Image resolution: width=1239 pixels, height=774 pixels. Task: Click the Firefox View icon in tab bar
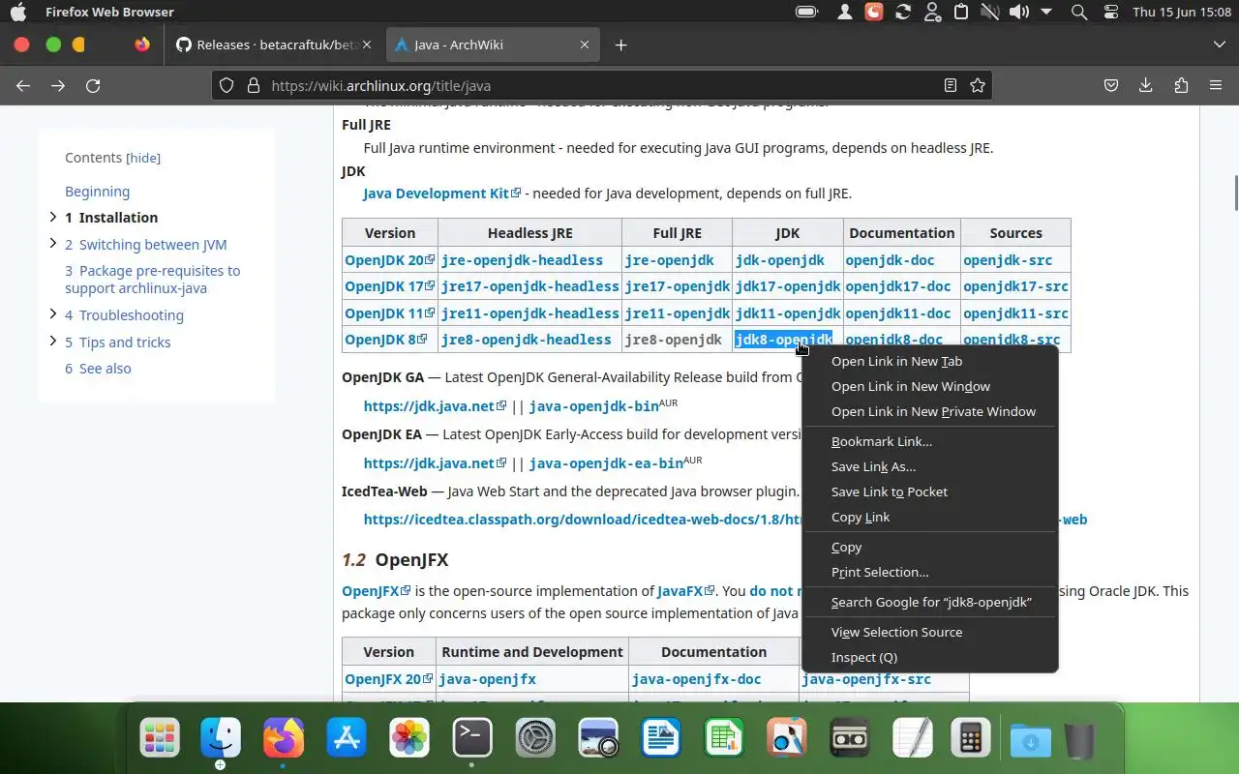coord(143,45)
